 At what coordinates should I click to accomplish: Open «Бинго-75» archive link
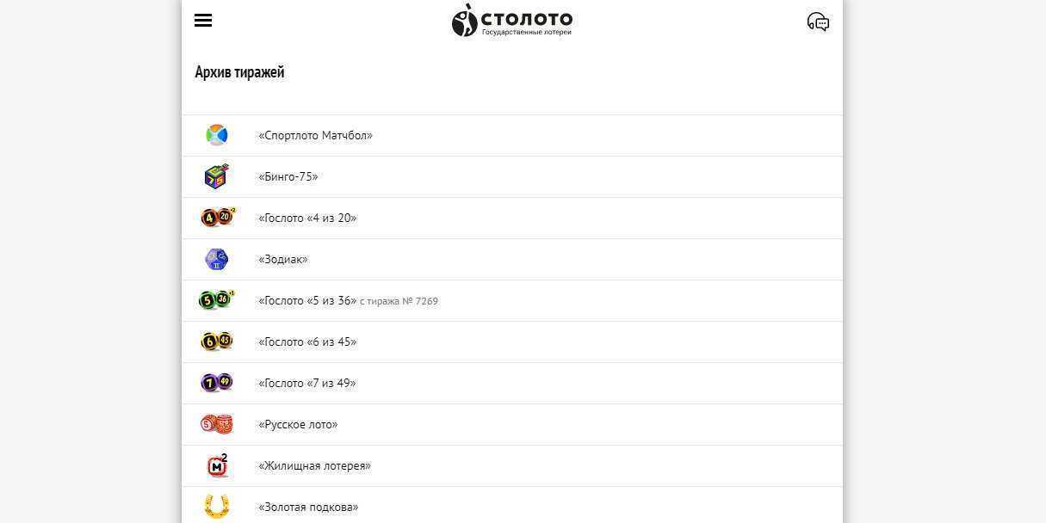pyautogui.click(x=288, y=176)
